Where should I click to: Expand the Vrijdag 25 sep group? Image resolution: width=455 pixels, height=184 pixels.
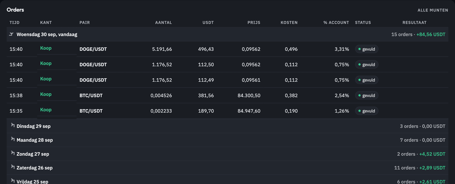coord(13,181)
